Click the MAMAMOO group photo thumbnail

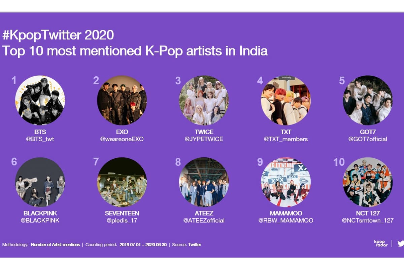pos(286,182)
